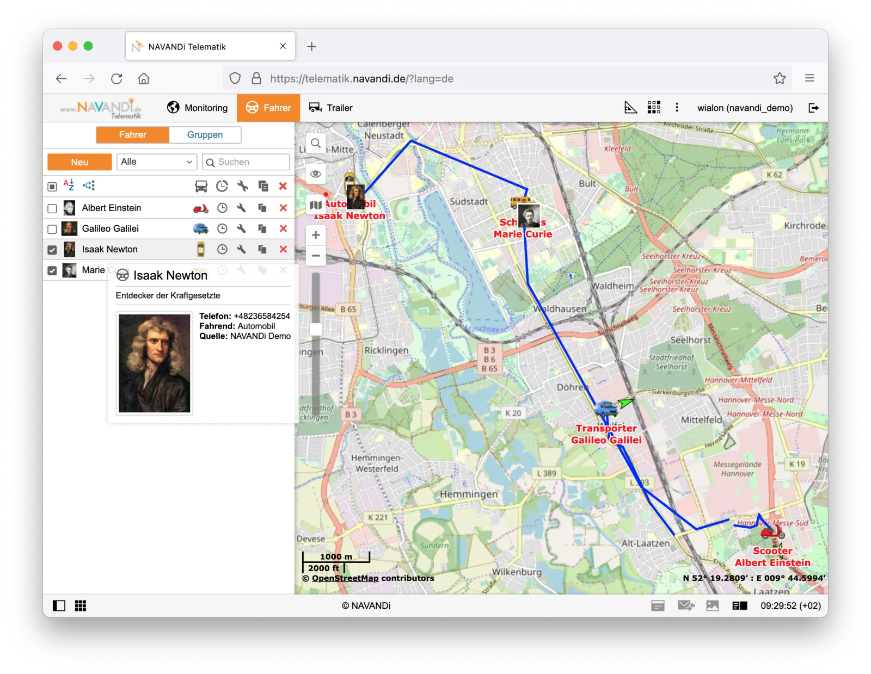Open history clock for Isaak Newton
The image size is (871, 674).
pyautogui.click(x=222, y=249)
